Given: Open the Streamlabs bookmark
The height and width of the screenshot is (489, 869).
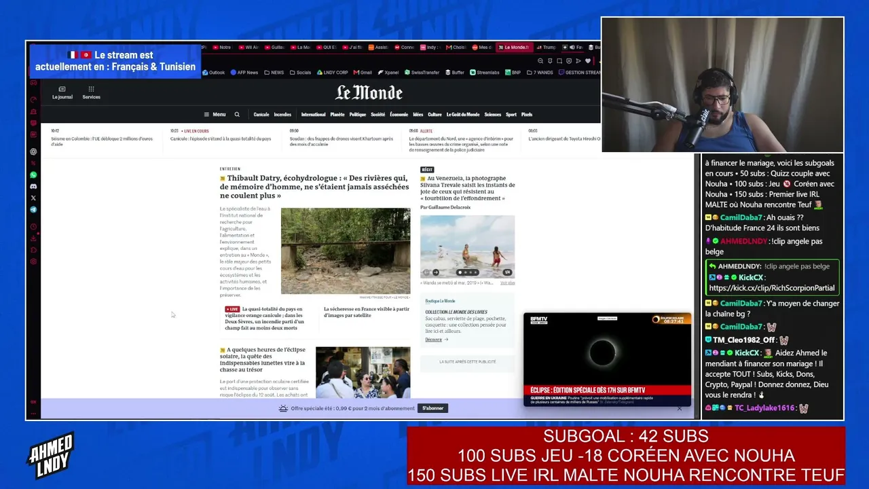Looking at the screenshot, I should (484, 73).
